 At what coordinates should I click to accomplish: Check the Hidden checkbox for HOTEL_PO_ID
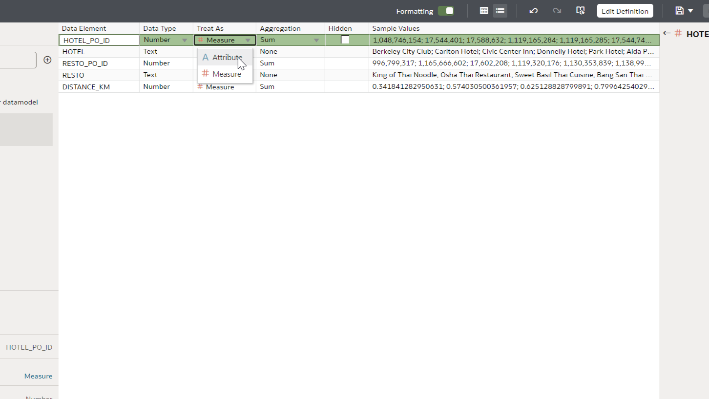tap(345, 40)
